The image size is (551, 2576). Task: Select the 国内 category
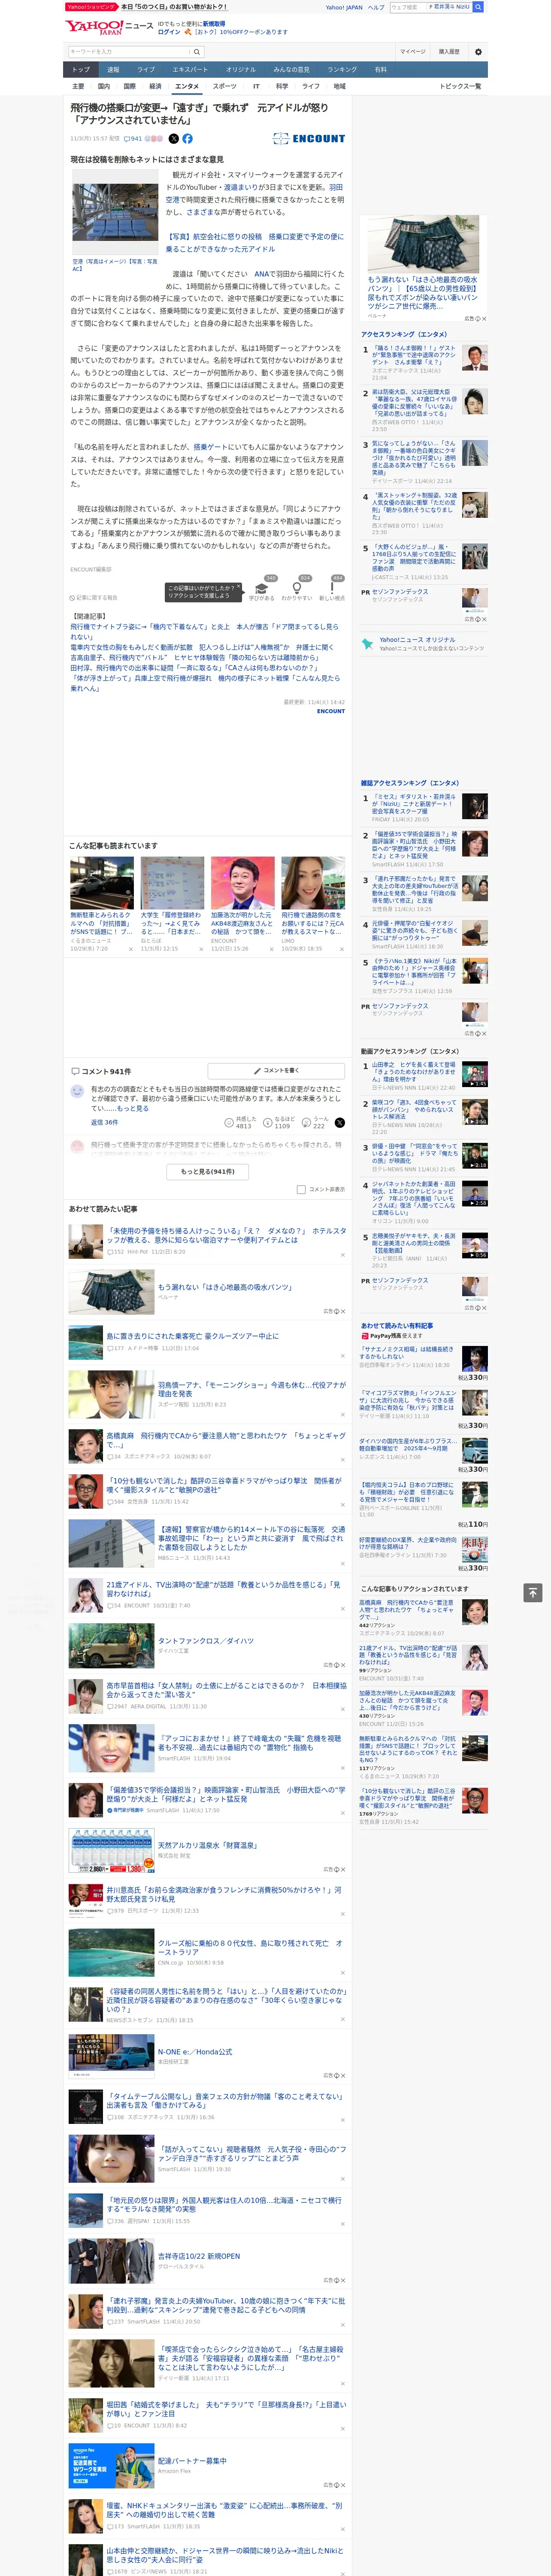pos(104,86)
